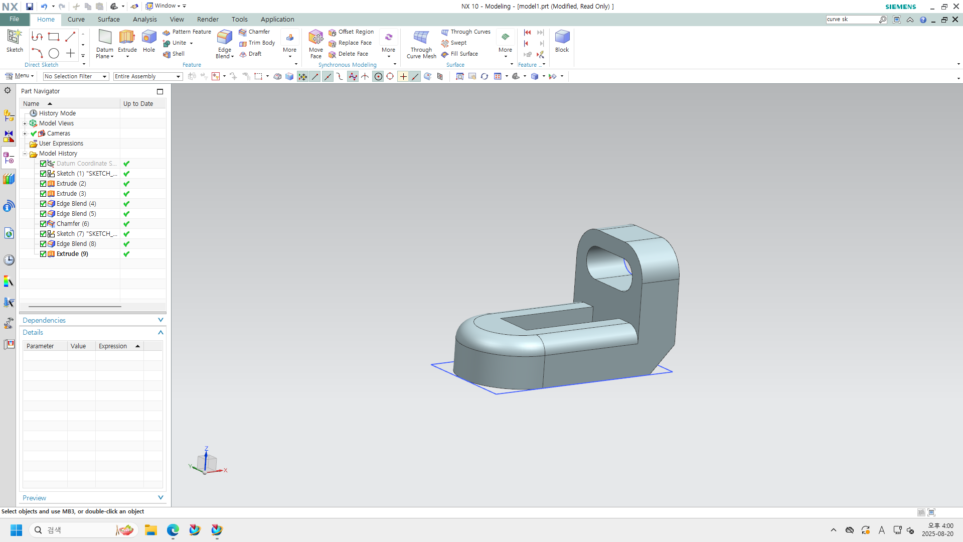Toggle the Chamfer (6) feature checkbox
963x542 pixels.
43,224
